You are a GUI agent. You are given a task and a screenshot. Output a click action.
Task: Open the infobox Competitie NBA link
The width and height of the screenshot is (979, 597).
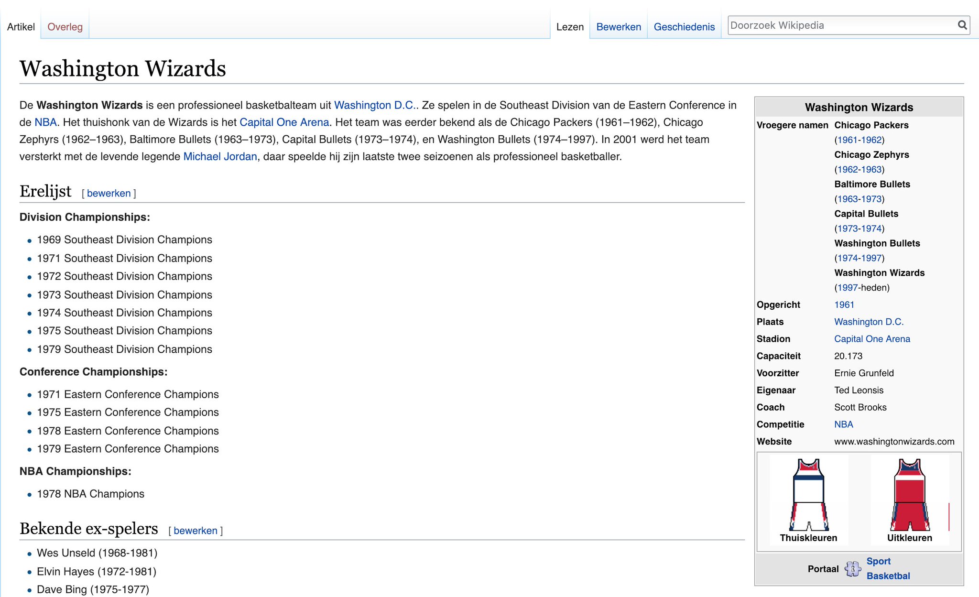coord(843,424)
